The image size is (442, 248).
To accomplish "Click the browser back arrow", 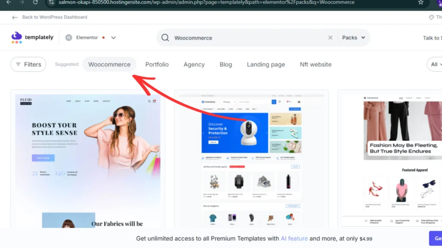I will (9, 2).
